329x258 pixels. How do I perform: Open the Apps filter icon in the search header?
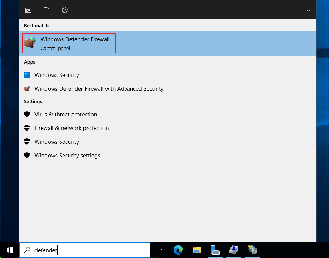[x=28, y=10]
